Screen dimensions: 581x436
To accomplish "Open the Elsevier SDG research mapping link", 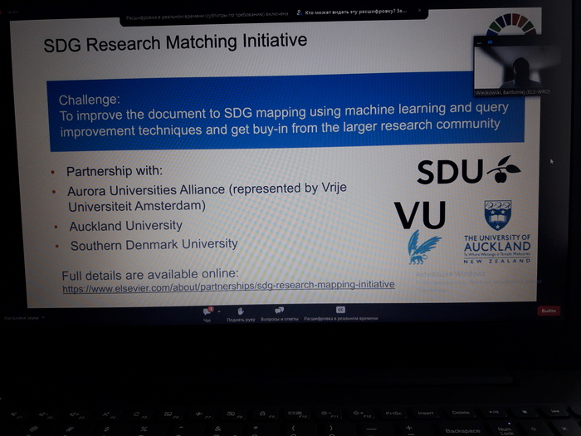I will coord(228,287).
